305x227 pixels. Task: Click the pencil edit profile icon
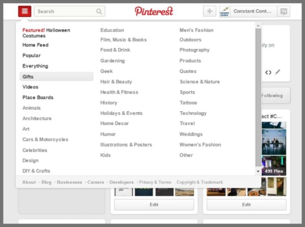coord(278,72)
